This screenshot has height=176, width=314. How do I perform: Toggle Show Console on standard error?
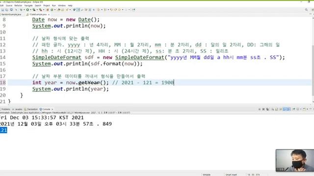[x=288, y=109]
